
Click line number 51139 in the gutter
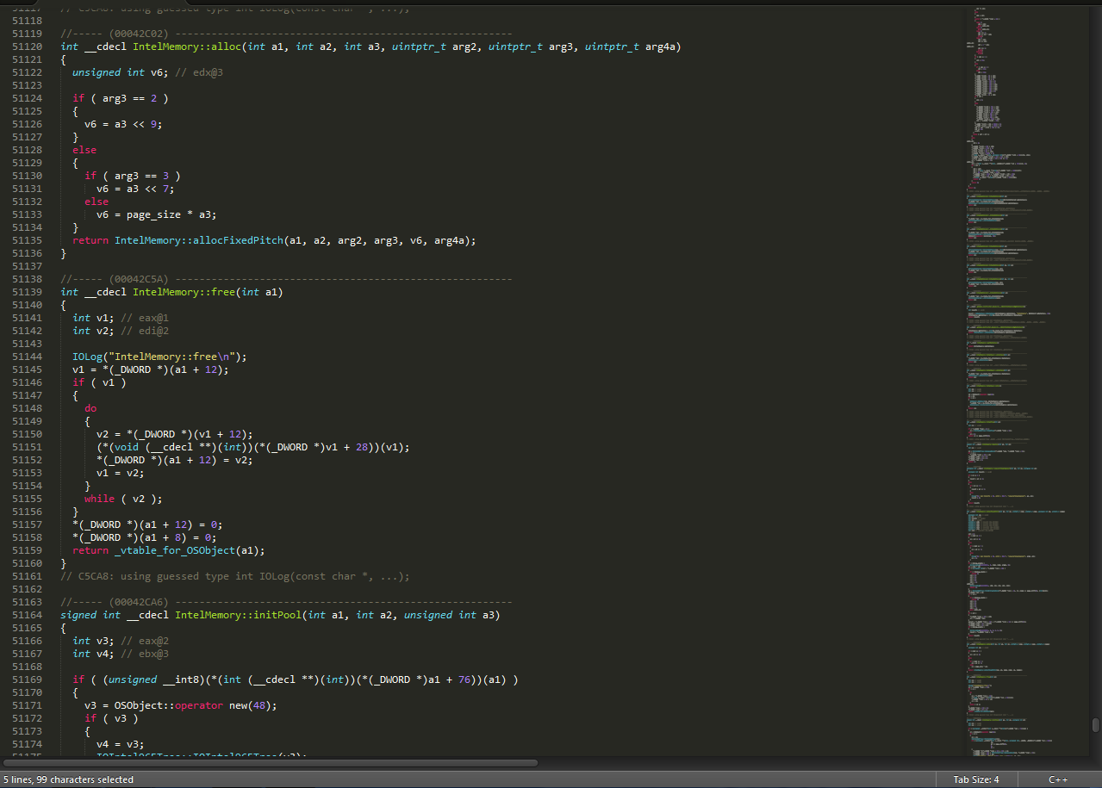tap(27, 292)
